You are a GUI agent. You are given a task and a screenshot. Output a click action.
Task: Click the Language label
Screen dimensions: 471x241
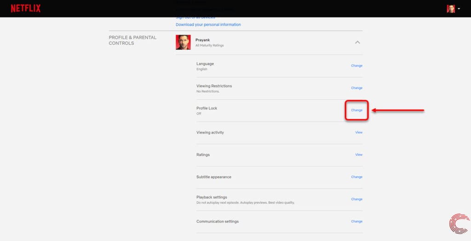(x=205, y=64)
